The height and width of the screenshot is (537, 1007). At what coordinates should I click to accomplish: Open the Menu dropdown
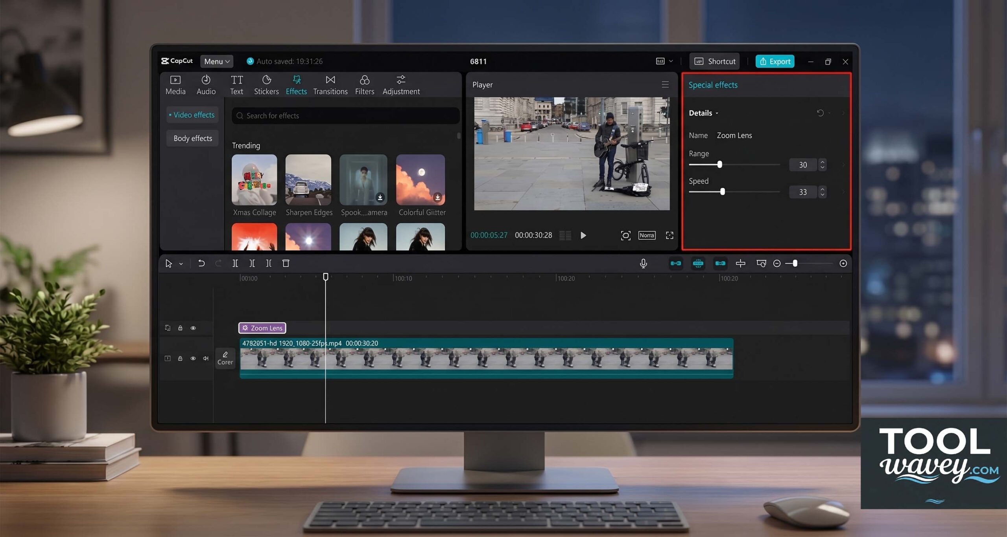point(217,61)
